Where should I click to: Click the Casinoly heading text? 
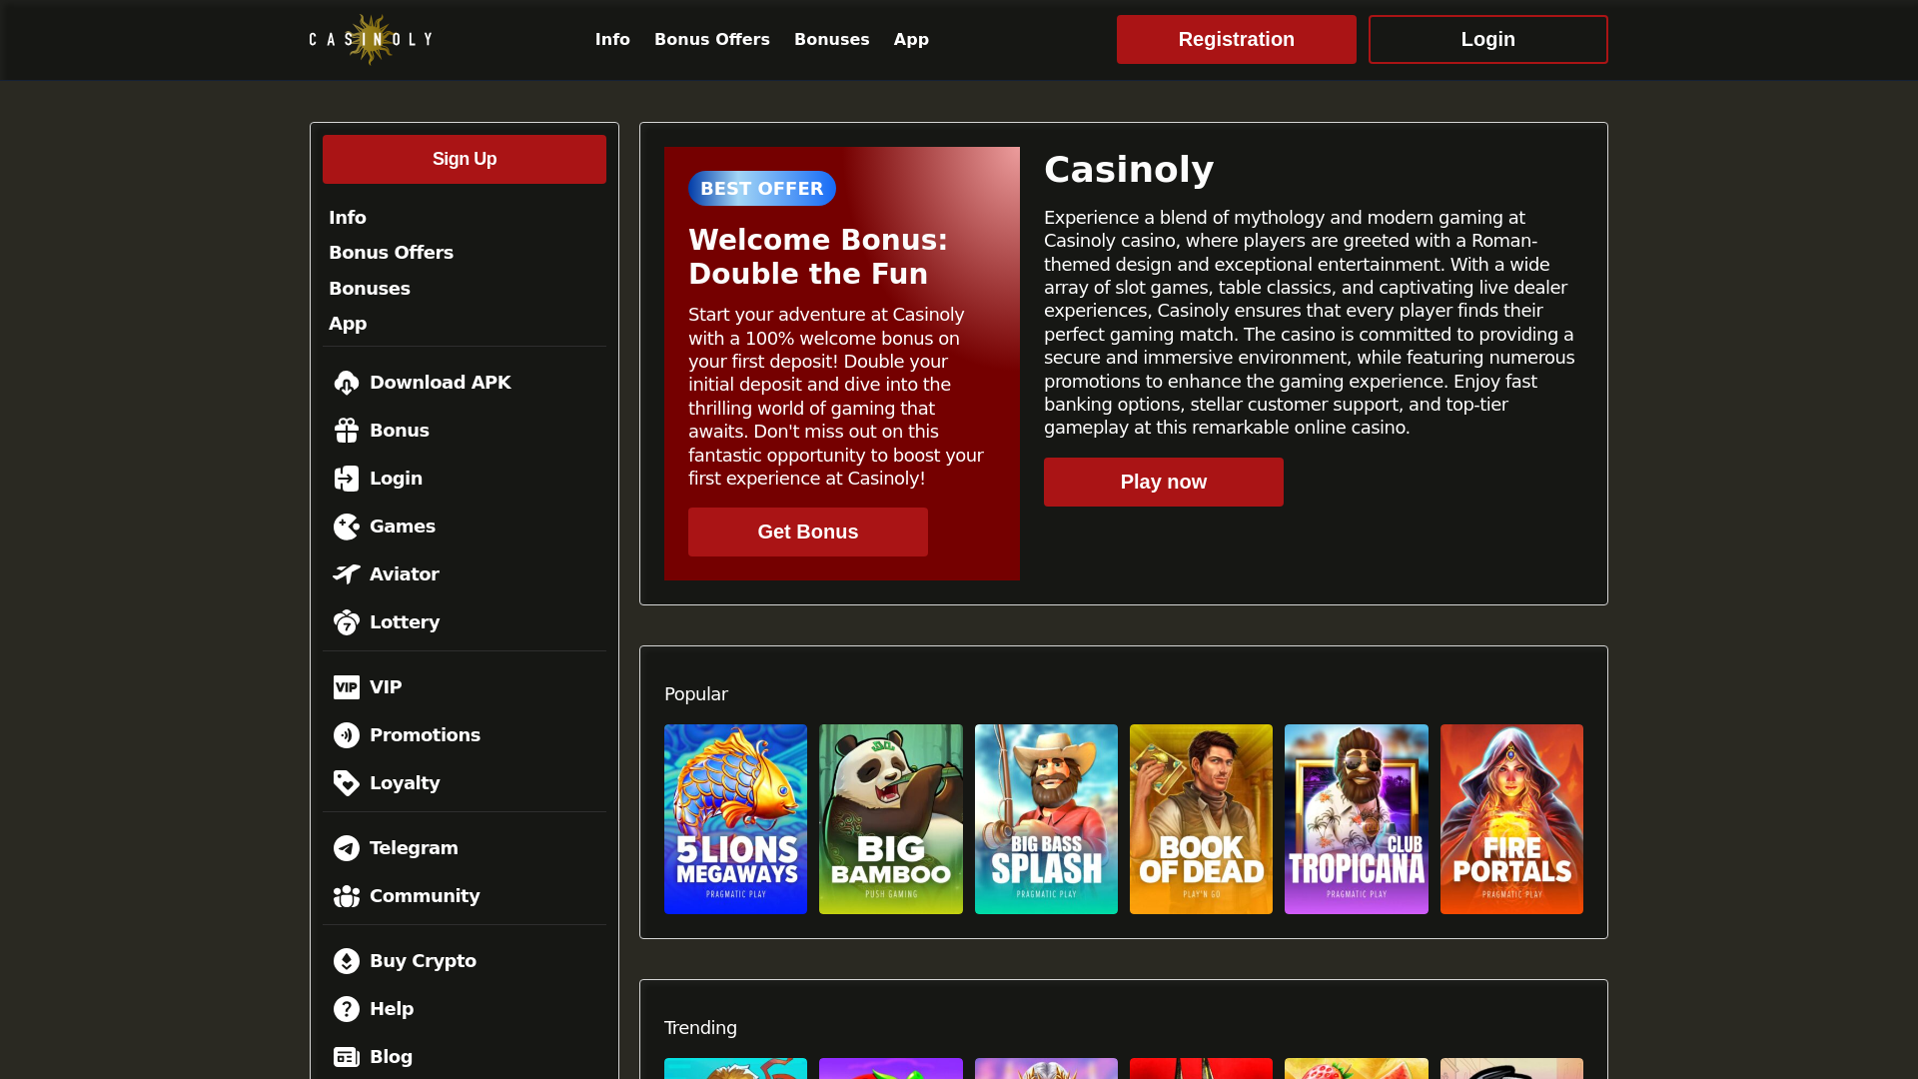pyautogui.click(x=1129, y=170)
